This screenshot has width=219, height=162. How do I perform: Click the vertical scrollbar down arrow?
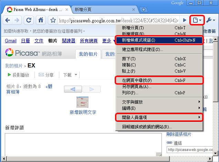coord(215,153)
